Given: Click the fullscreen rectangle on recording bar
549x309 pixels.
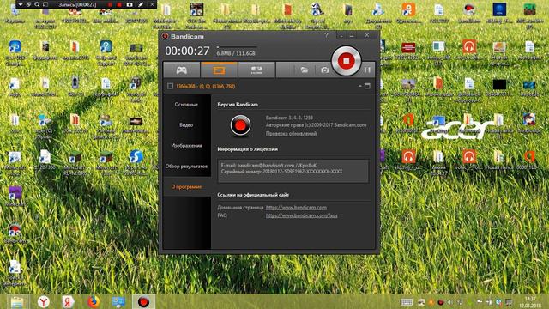Looking at the screenshot, I should [45, 4].
